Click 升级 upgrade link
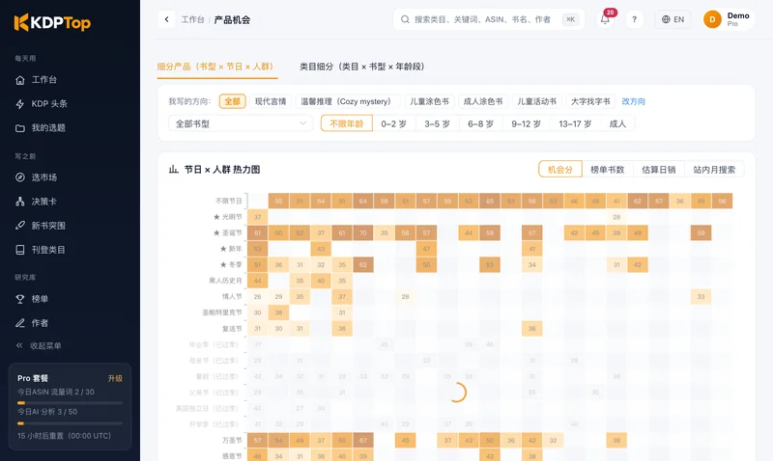Viewport: 773px width, 461px height. [115, 378]
